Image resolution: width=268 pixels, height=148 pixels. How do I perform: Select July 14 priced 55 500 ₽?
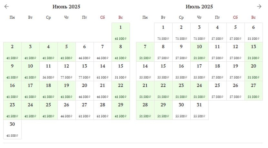pos(145,71)
